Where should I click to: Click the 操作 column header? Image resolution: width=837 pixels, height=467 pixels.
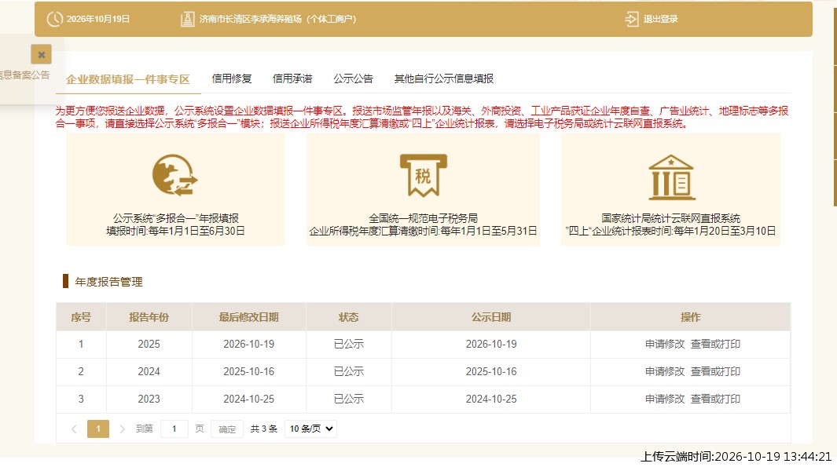[x=690, y=317]
